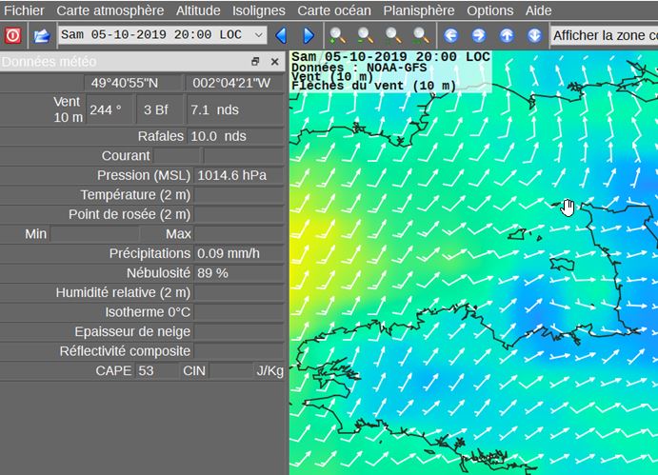Screen dimensions: 658x475
Task: Open a GRIB file with folder icon
Action: pyautogui.click(x=42, y=35)
